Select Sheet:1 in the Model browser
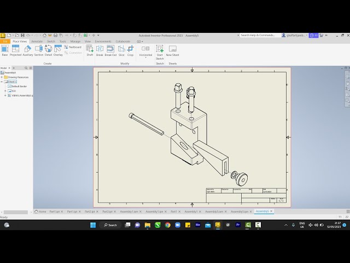Screen dimensions: 350x263 10,82
